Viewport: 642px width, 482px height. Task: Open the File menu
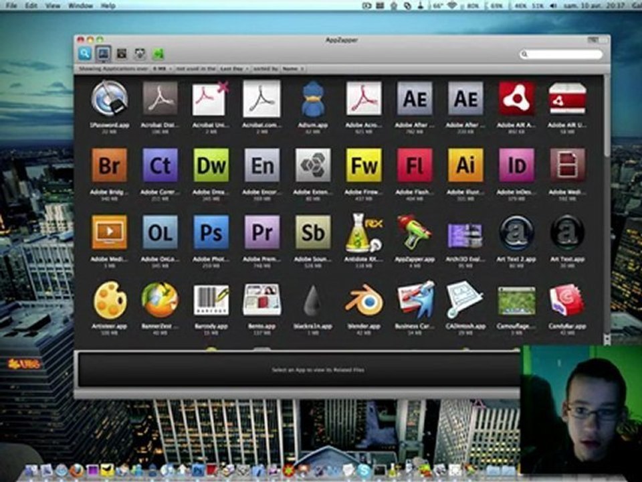point(11,5)
